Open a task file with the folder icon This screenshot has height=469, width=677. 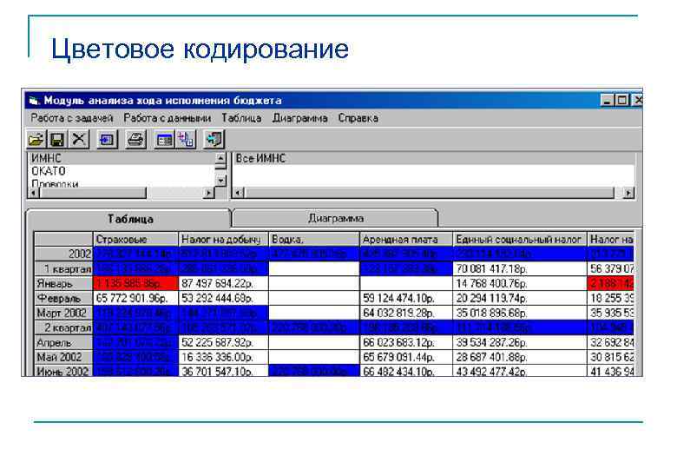point(36,140)
